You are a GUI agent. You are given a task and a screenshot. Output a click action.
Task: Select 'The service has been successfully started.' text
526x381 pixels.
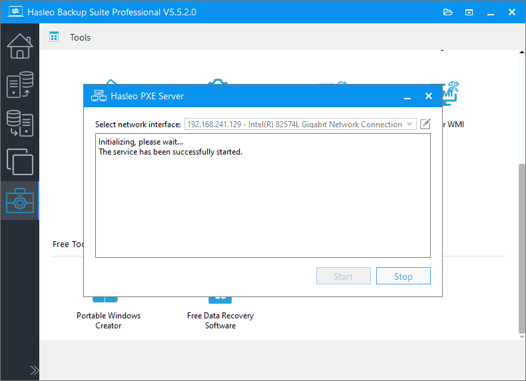pyautogui.click(x=170, y=152)
